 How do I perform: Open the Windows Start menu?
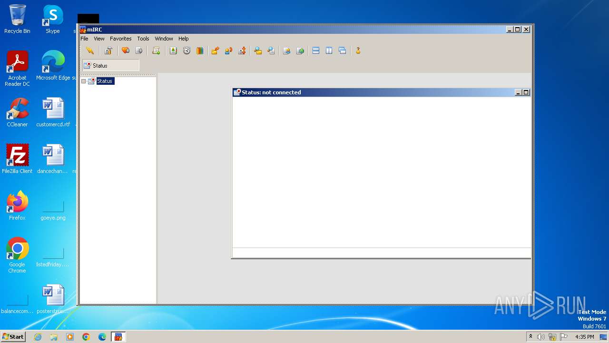13,337
